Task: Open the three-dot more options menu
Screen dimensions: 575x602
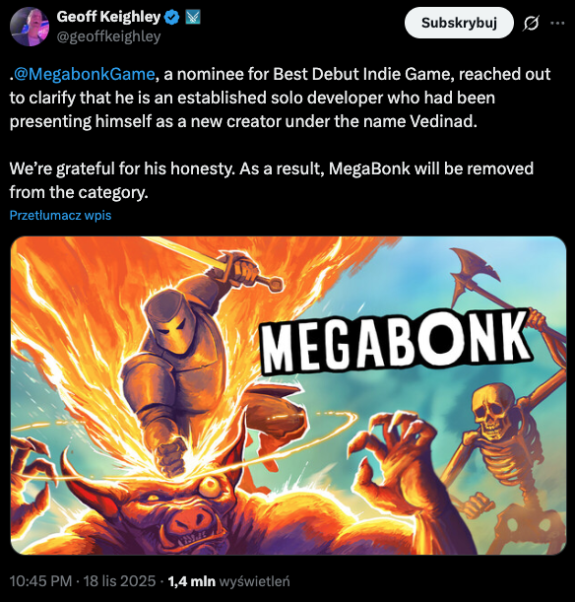Action: [x=557, y=23]
